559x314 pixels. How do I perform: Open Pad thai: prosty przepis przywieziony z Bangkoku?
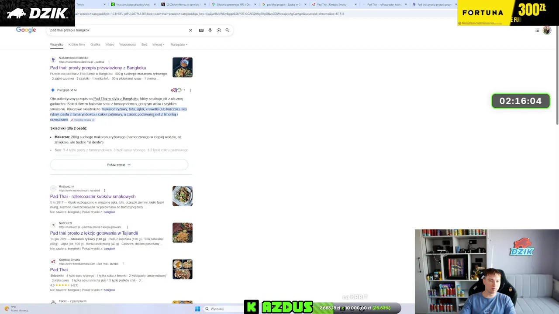pyautogui.click(x=98, y=68)
